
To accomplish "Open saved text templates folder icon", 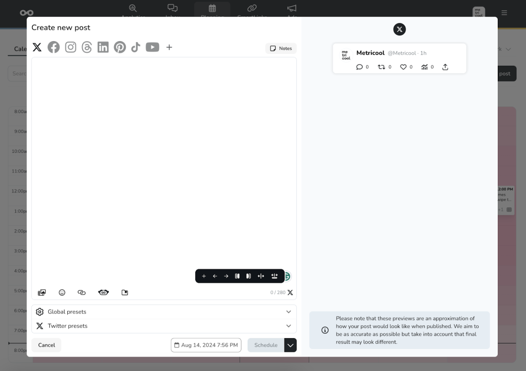I will 125,292.
